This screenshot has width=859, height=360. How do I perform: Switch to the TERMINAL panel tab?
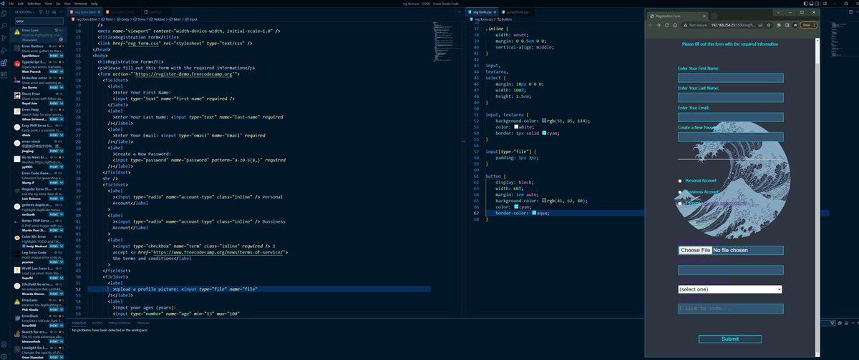pos(143,323)
